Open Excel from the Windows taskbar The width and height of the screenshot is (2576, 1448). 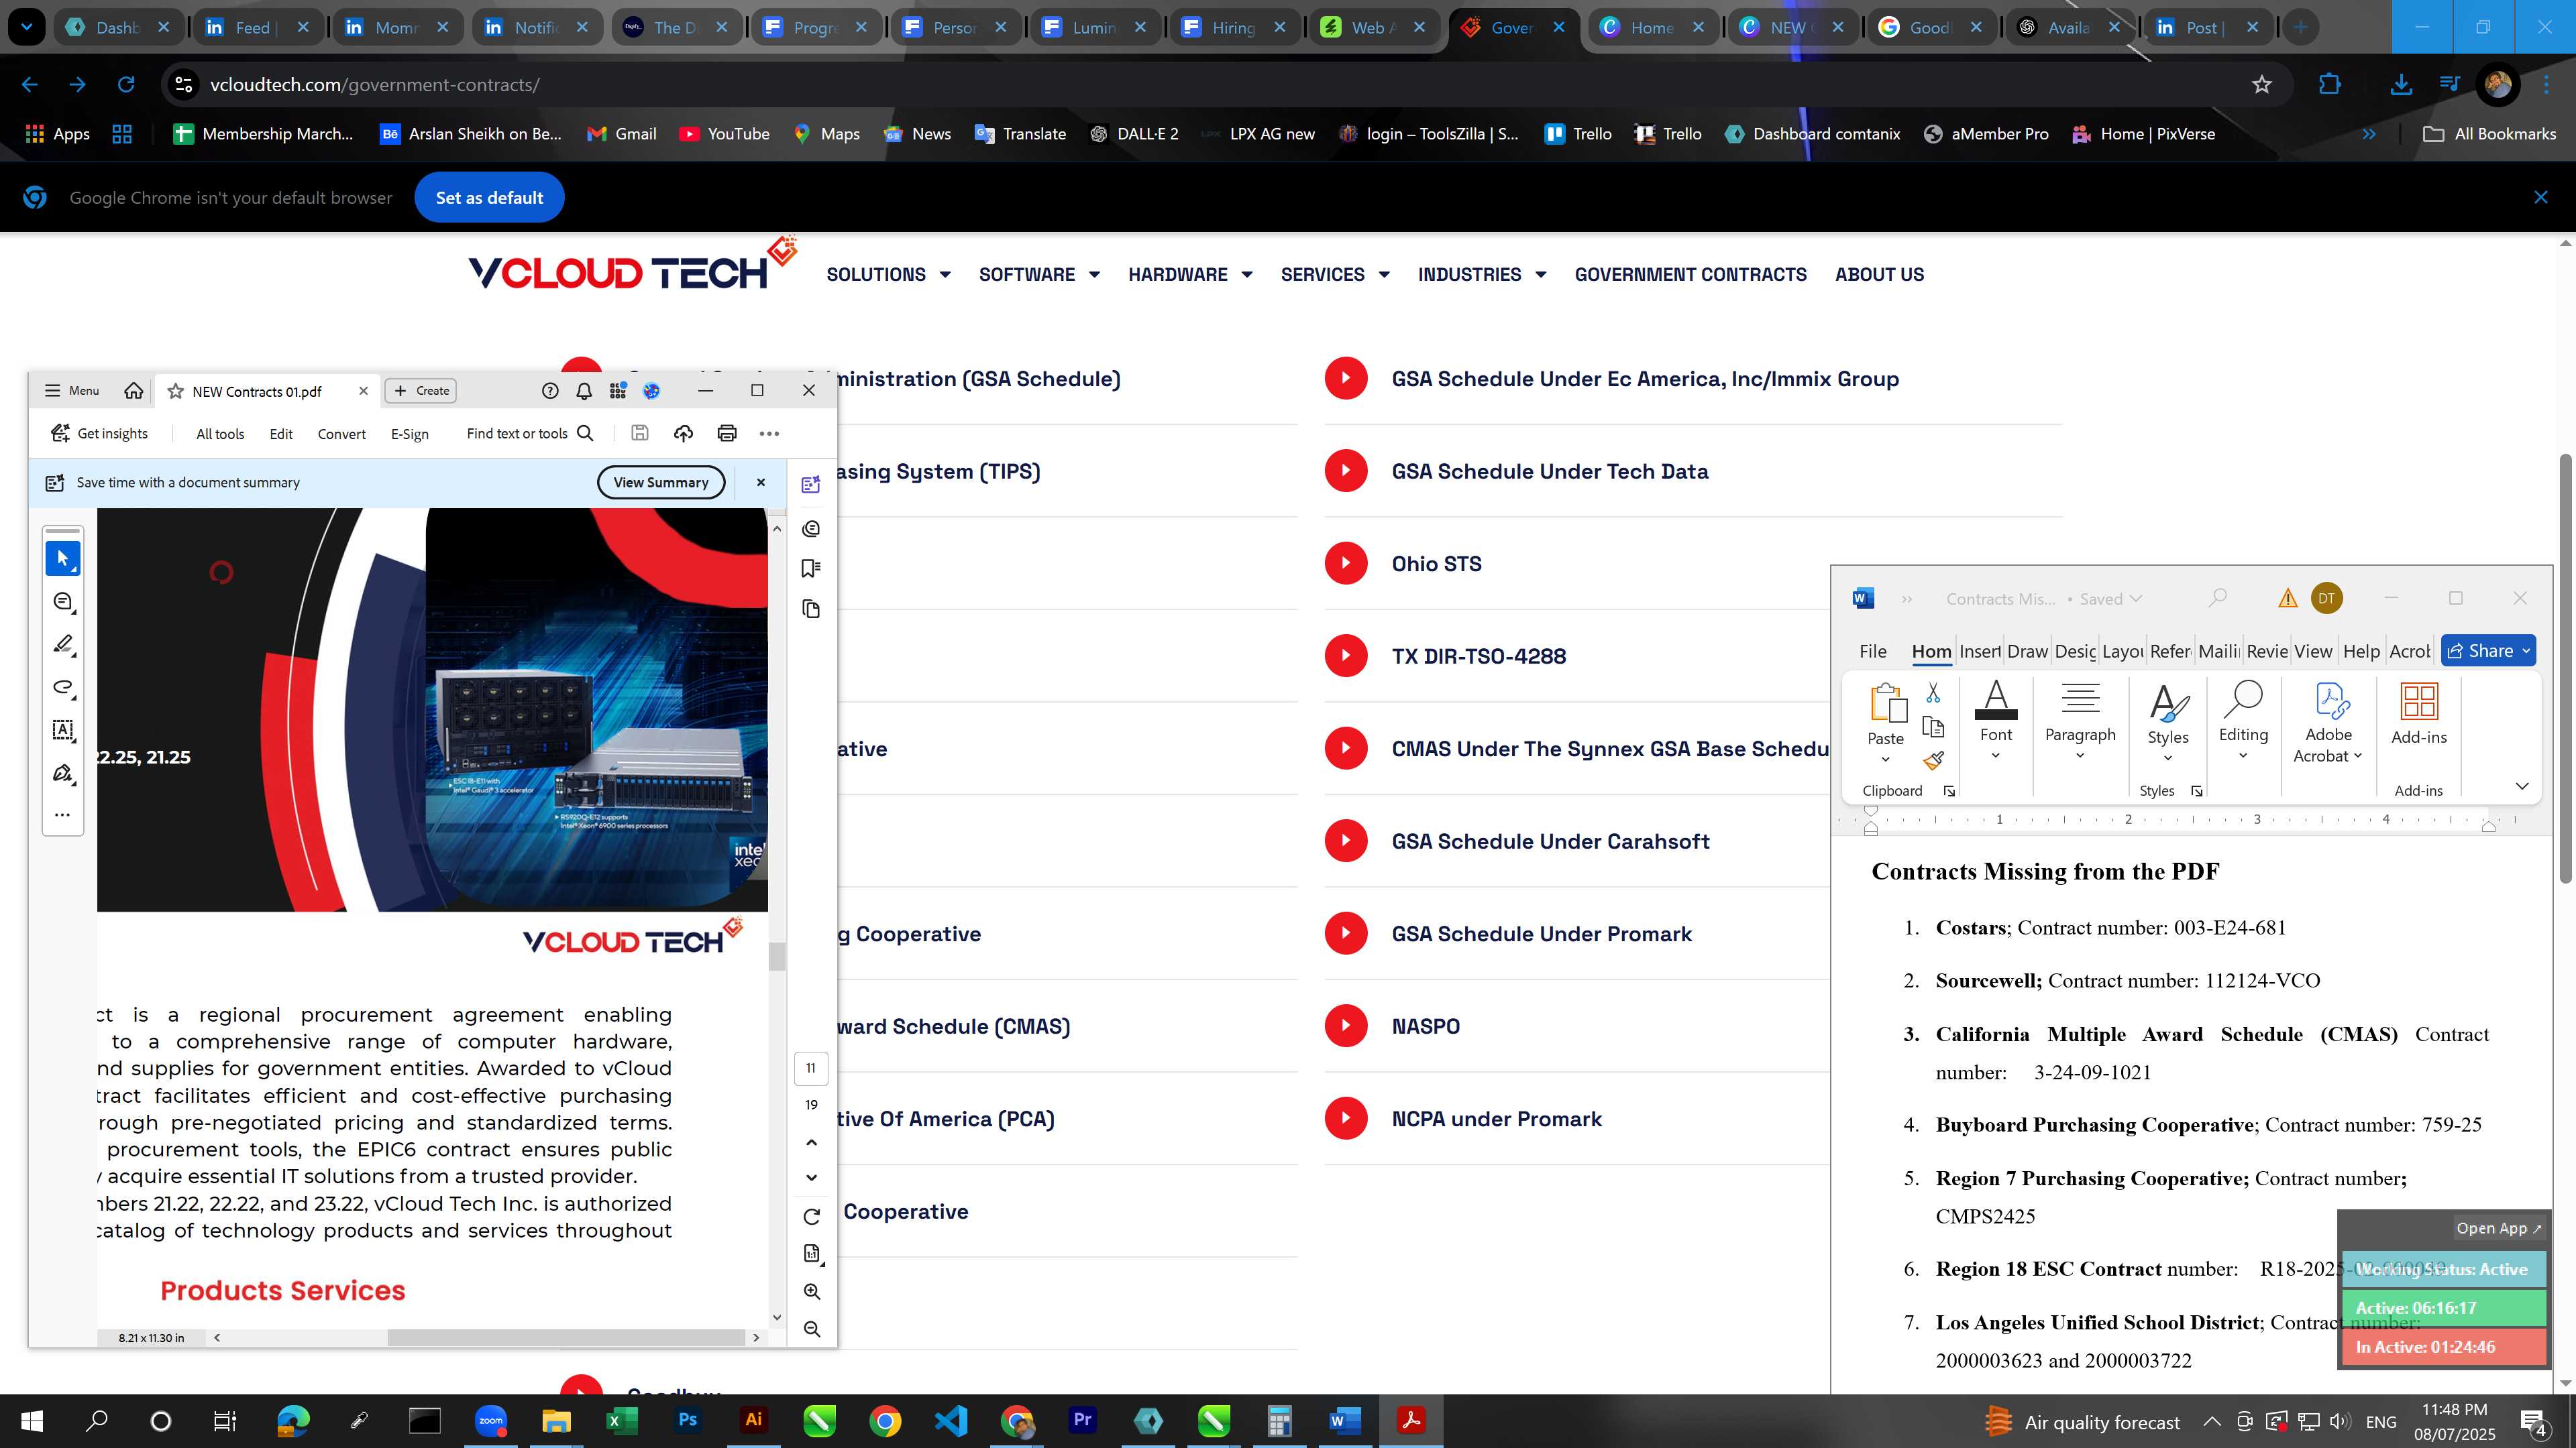[622, 1420]
